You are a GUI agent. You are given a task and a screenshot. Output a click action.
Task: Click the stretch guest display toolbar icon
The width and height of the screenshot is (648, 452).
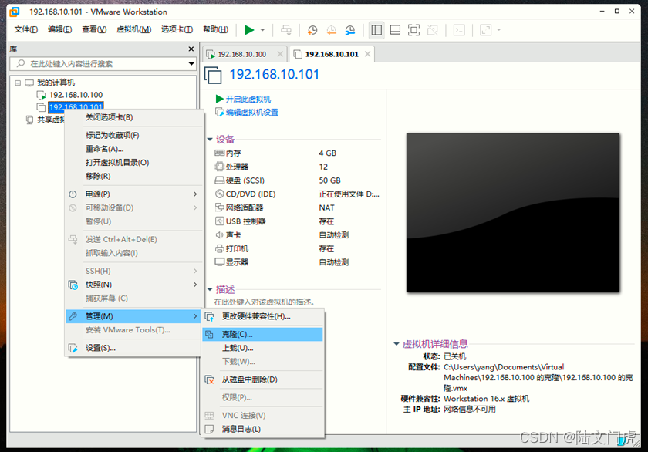tap(485, 30)
